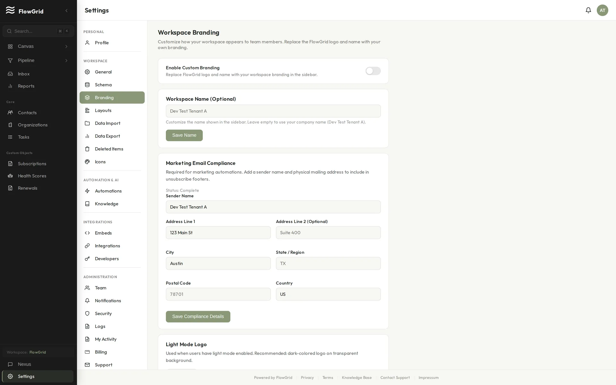Click the Inbox tray icon
The image size is (616, 385).
[10, 74]
